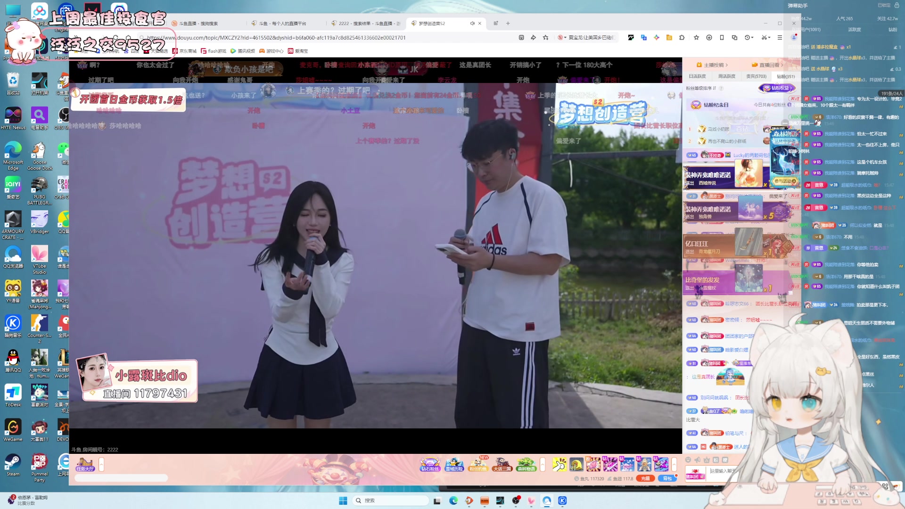The image size is (905, 509).
Task: Send the yellow clapping-hand gift
Action: point(559,464)
